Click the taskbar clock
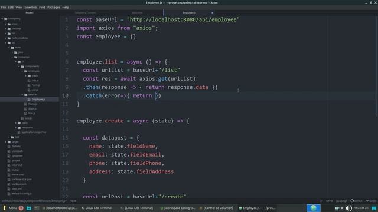The height and width of the screenshot is (212, 378). pyautogui.click(x=361, y=208)
